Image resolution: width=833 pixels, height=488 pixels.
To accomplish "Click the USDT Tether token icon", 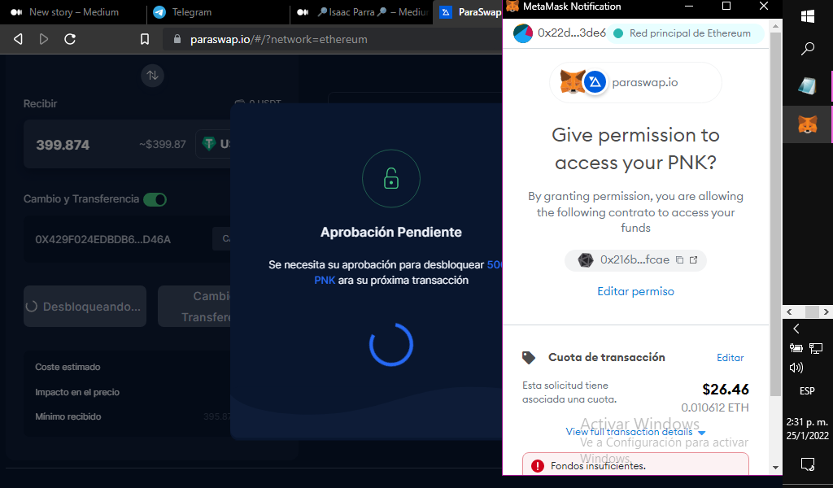I will [x=209, y=144].
